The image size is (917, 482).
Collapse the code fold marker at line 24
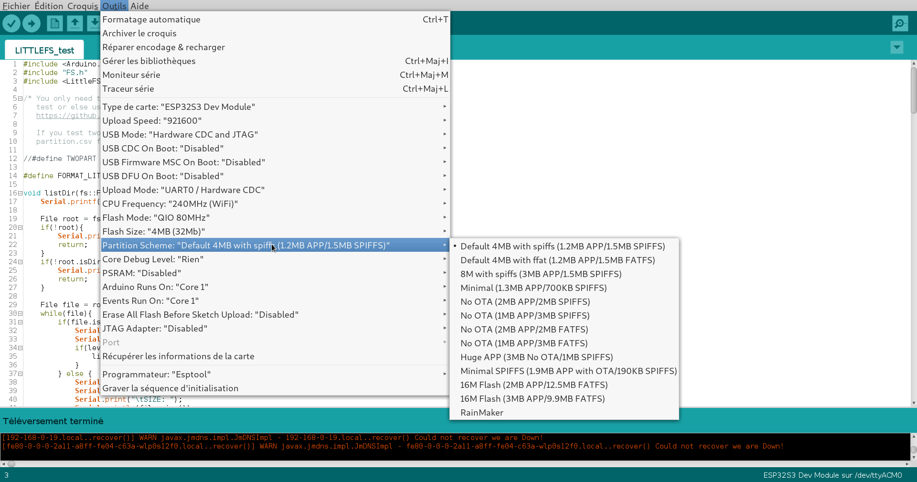(20, 262)
